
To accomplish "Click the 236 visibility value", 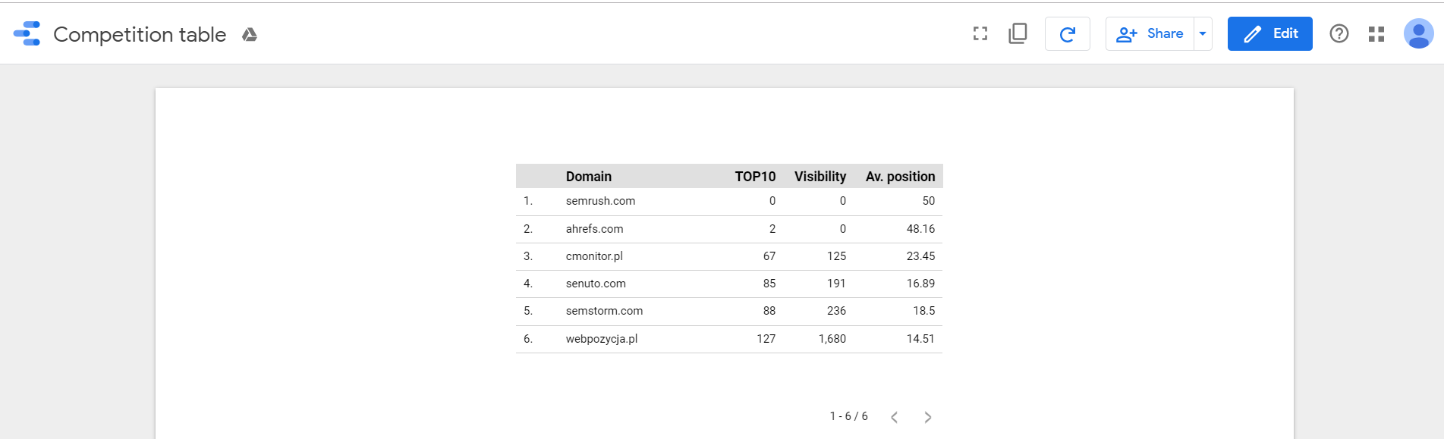I will (836, 311).
